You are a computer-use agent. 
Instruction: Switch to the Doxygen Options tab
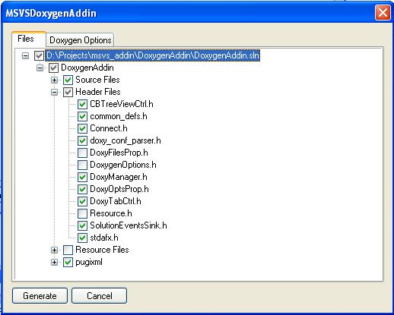(x=80, y=40)
